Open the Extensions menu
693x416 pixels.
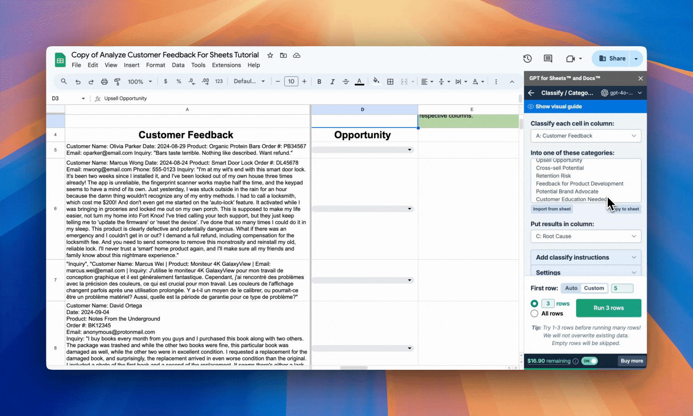pyautogui.click(x=226, y=65)
